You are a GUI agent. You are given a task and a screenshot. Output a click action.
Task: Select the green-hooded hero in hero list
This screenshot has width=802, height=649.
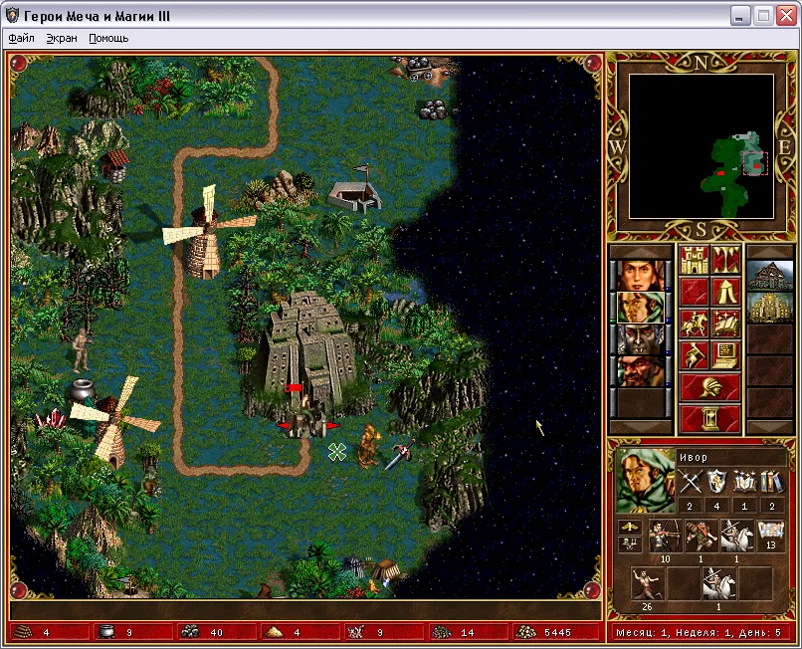641,308
